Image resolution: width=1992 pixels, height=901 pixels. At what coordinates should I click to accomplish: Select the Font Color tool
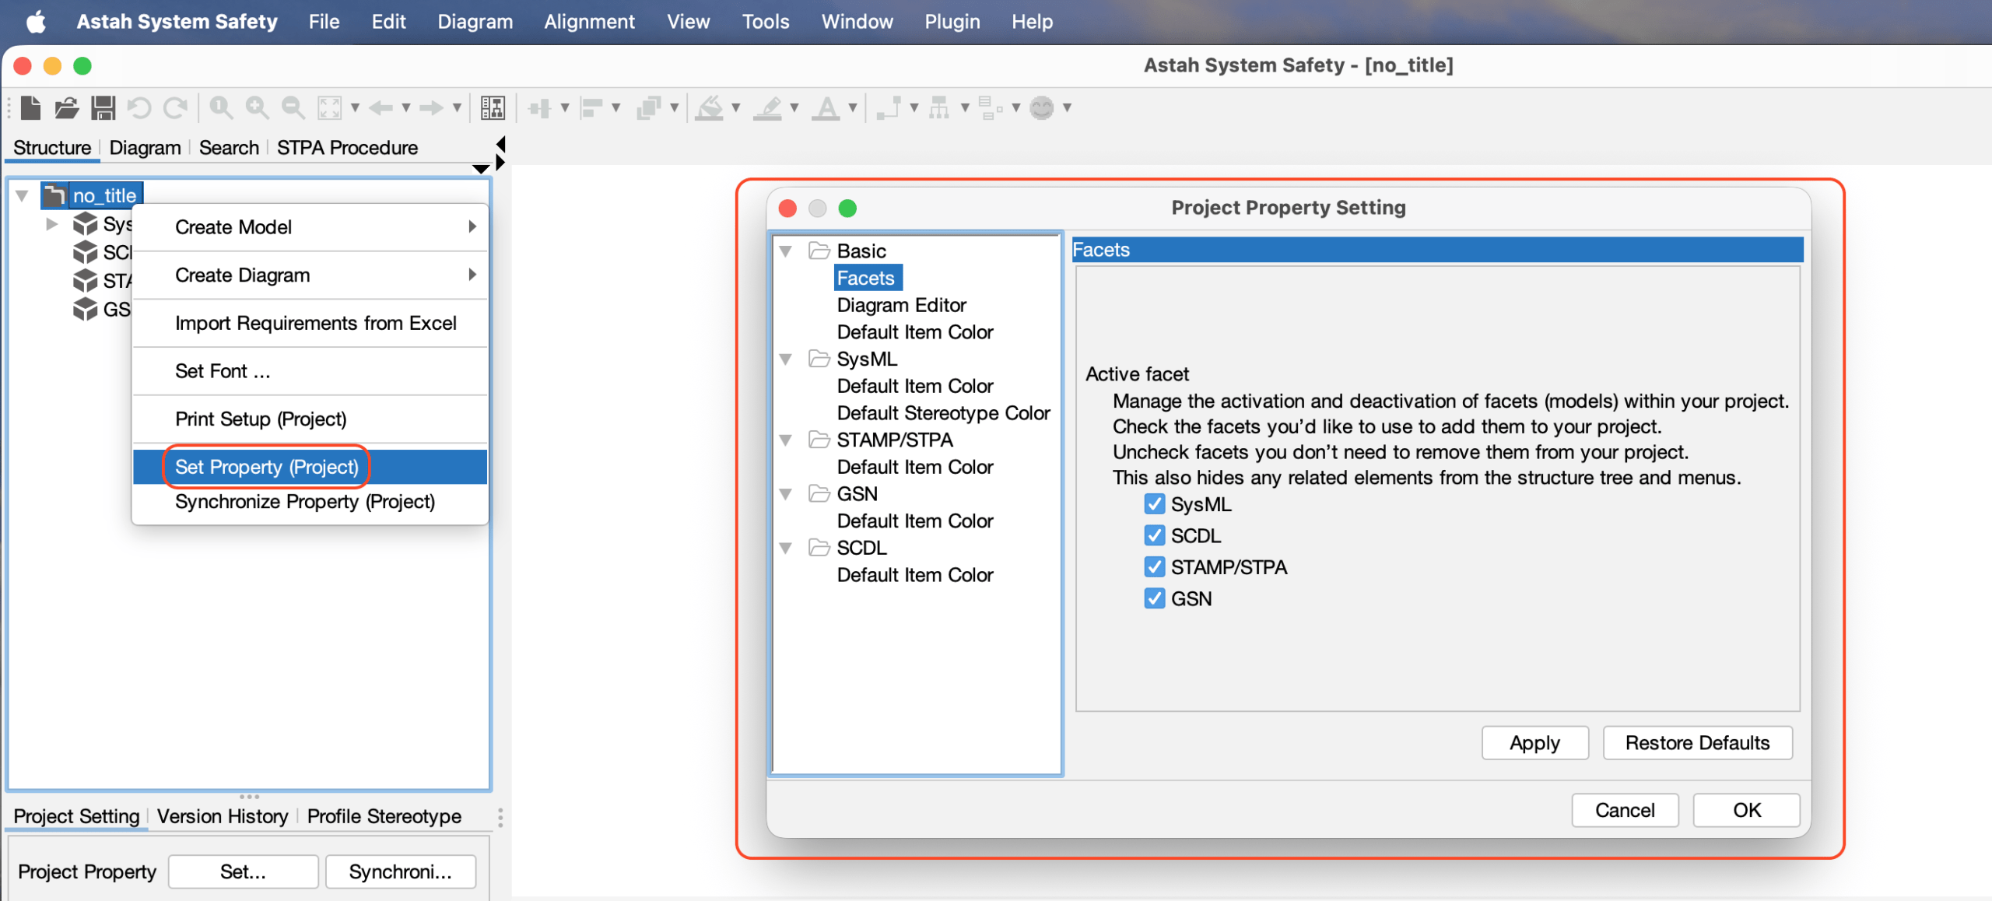point(827,107)
